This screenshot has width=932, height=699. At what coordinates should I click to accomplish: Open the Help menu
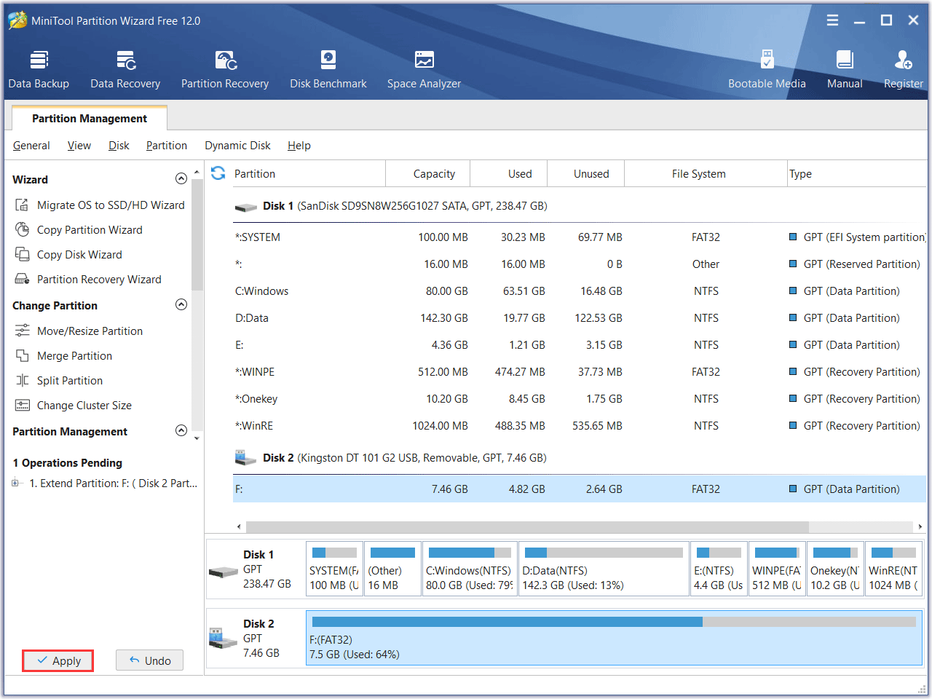click(x=299, y=146)
